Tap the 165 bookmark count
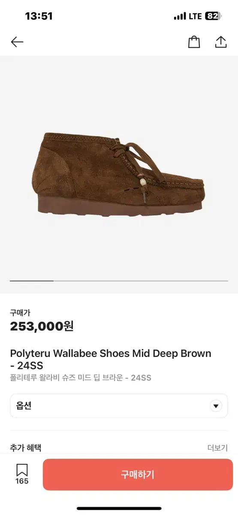 pyautogui.click(x=22, y=481)
